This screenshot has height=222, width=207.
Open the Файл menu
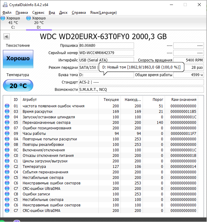(7, 13)
